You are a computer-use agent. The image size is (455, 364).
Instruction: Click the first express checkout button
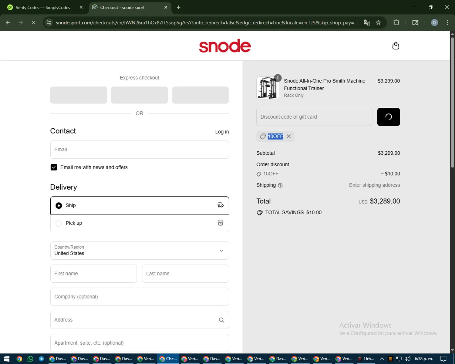tap(79, 95)
